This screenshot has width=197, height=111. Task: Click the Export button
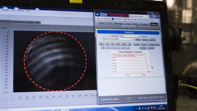(x=151, y=48)
